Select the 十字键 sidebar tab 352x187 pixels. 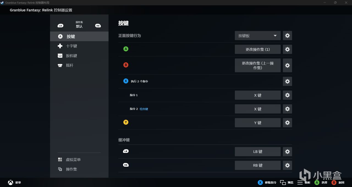click(79, 46)
